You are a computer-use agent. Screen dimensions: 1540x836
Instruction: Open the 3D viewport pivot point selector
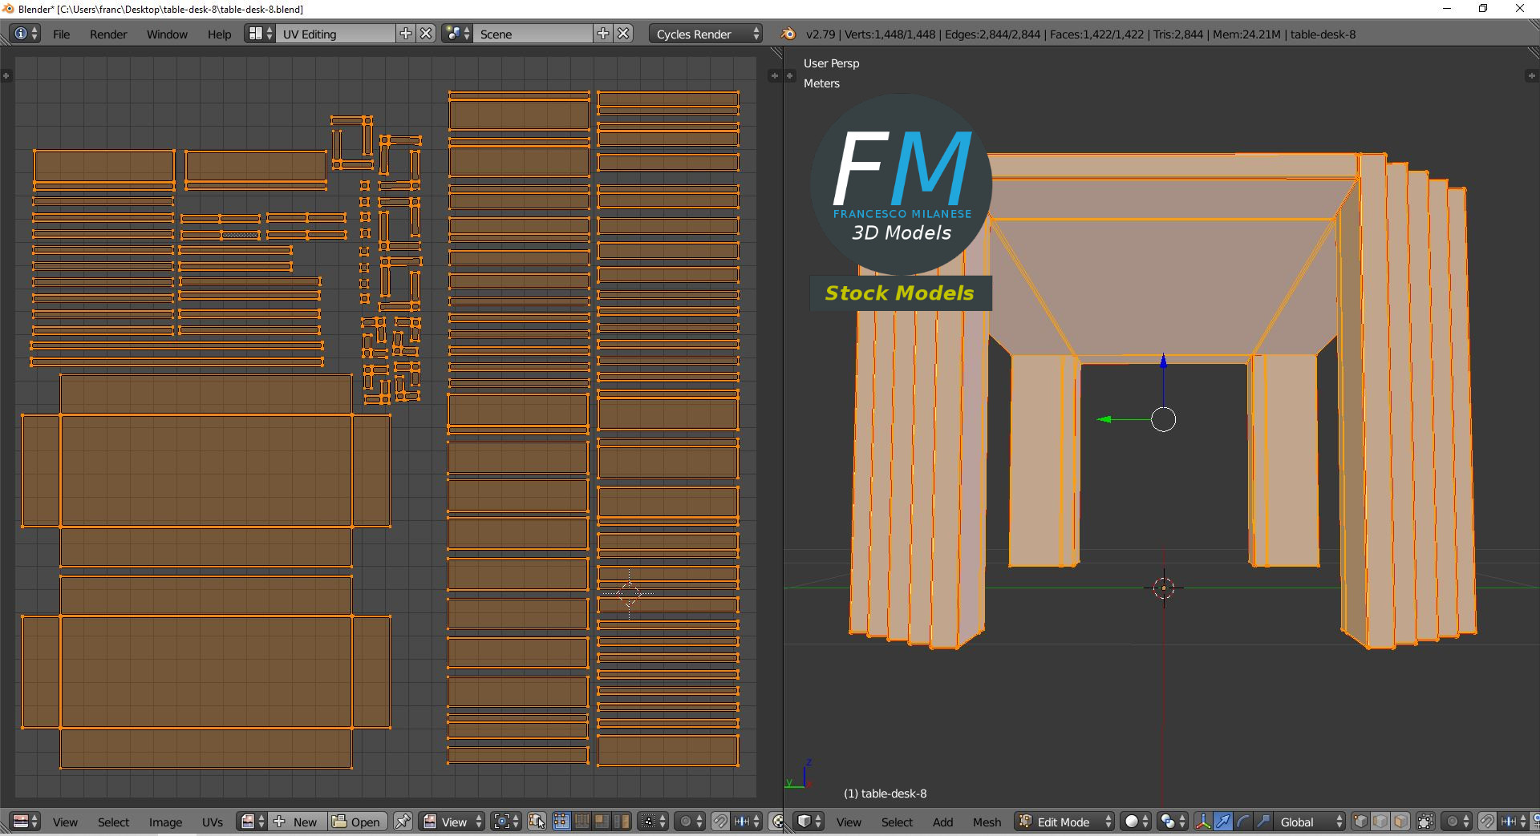pos(1173,822)
